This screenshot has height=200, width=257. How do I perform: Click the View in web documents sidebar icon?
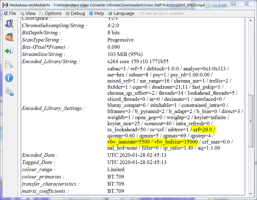tap(9, 91)
